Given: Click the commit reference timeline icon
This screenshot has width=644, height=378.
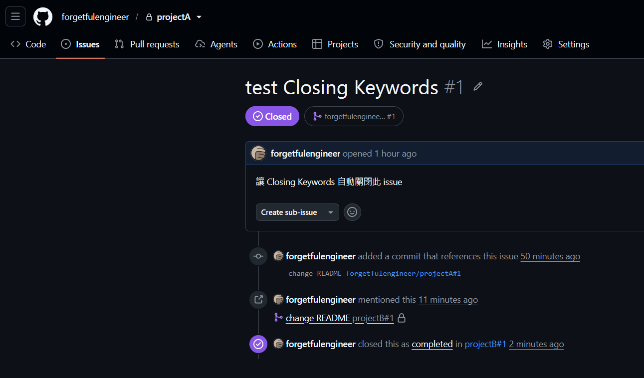Looking at the screenshot, I should click(258, 256).
